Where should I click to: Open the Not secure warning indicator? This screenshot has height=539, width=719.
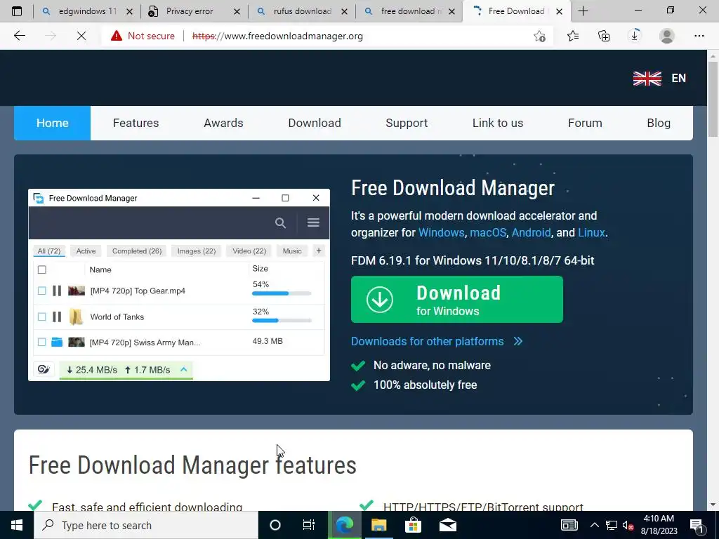(143, 36)
